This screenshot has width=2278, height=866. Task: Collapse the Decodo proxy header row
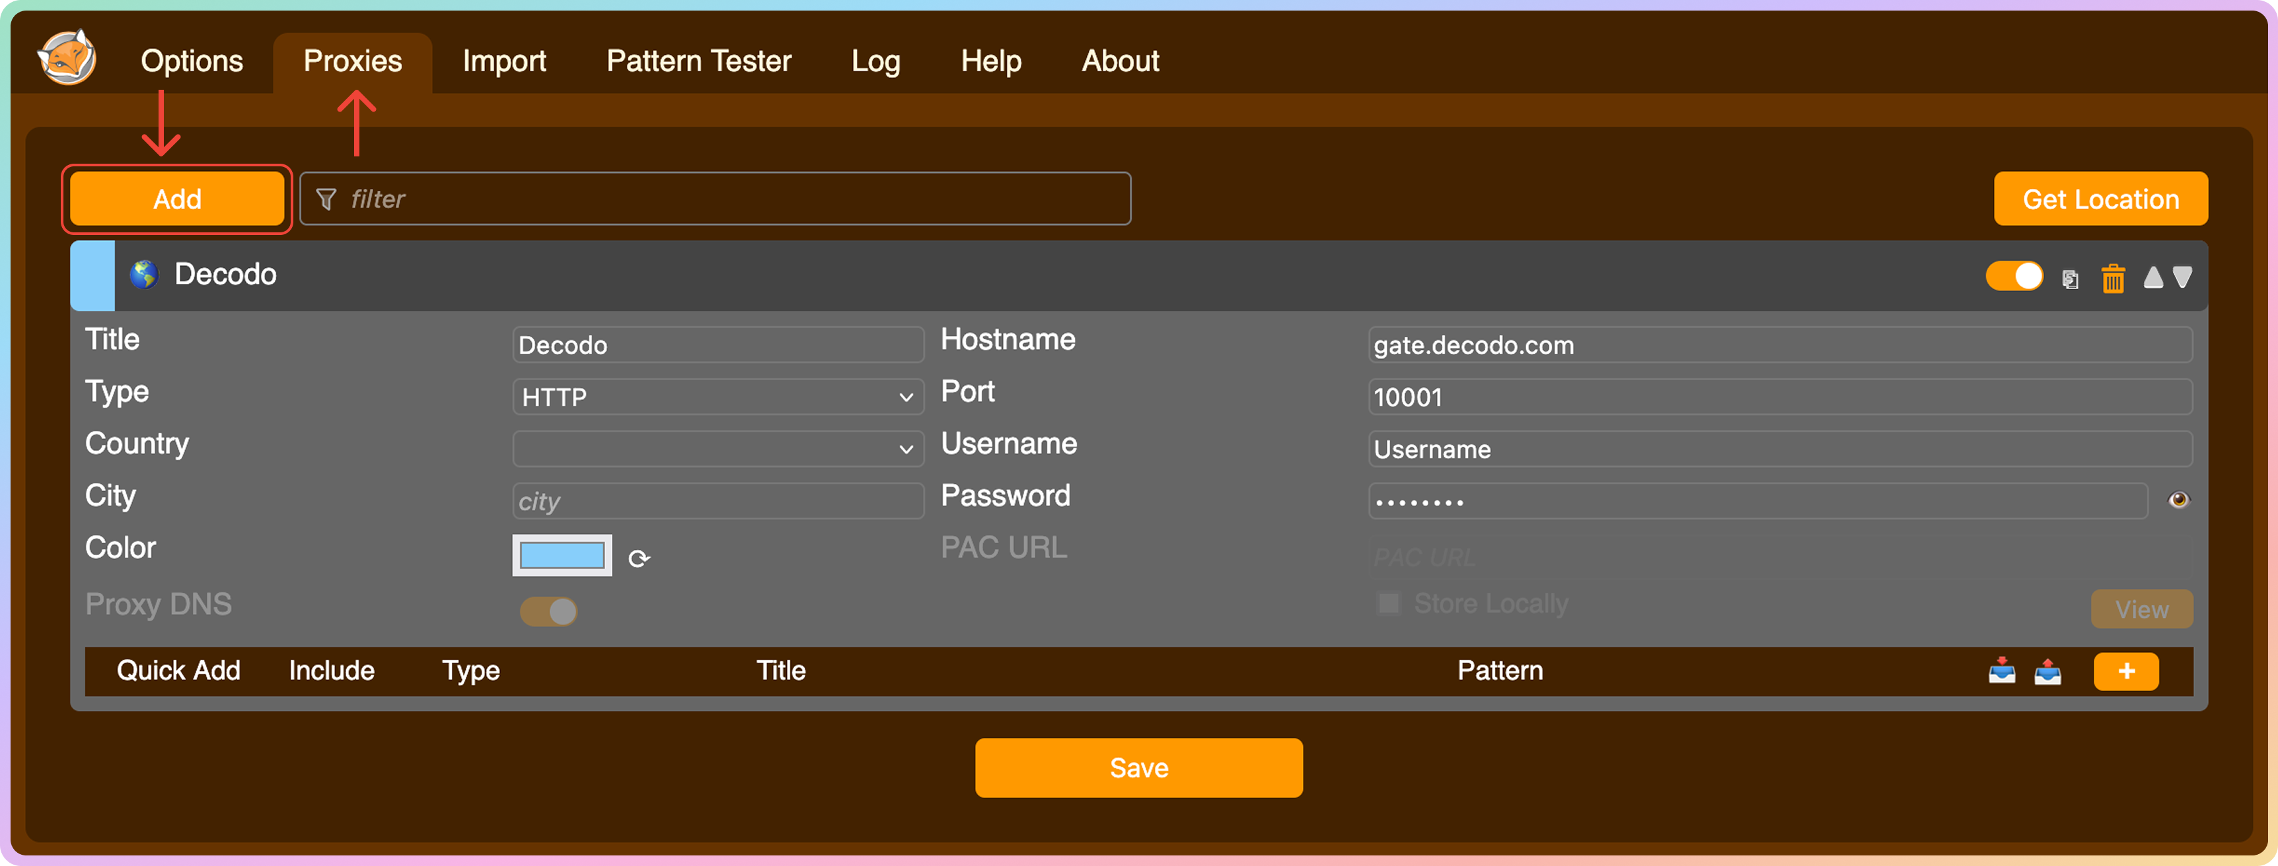[x=1061, y=275]
